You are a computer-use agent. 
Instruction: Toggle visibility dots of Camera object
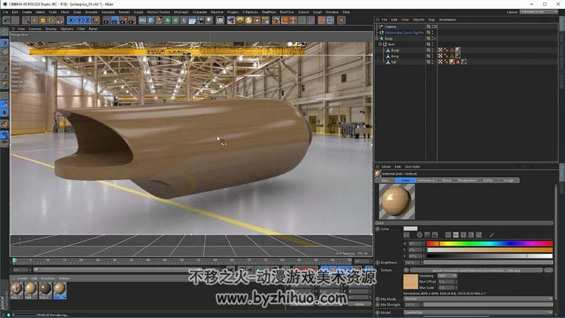pos(433,26)
